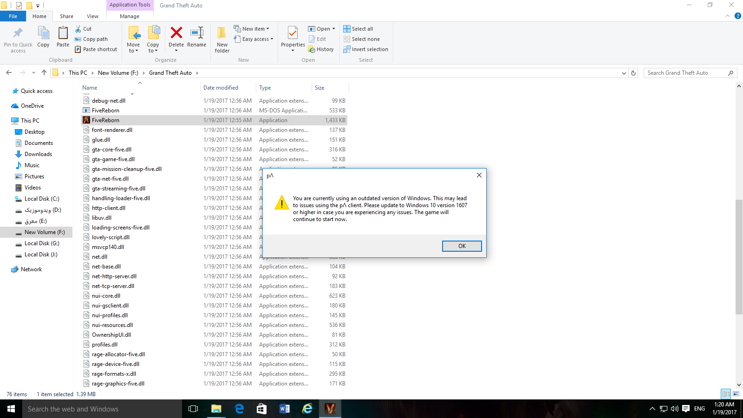This screenshot has height=418, width=743.
Task: Switch to the large icons view in the status bar
Action: coord(736,394)
